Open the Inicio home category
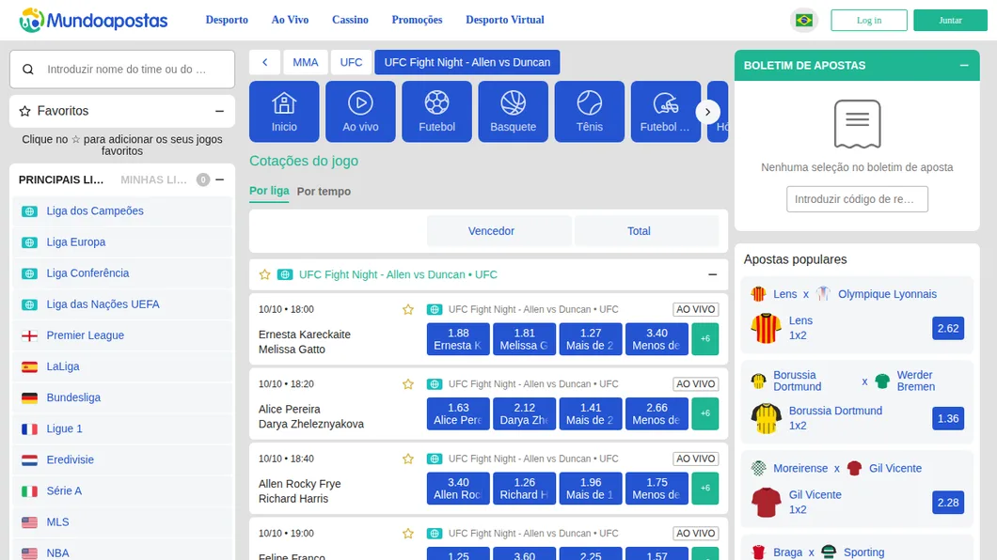This screenshot has height=560, width=997. (284, 111)
